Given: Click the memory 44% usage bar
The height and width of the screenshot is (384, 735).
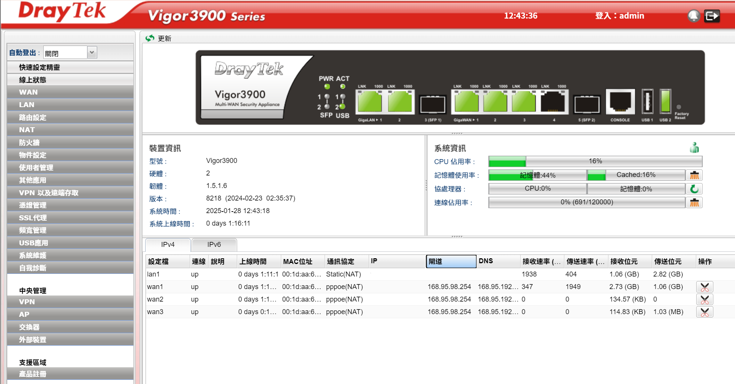Looking at the screenshot, I should (x=537, y=175).
